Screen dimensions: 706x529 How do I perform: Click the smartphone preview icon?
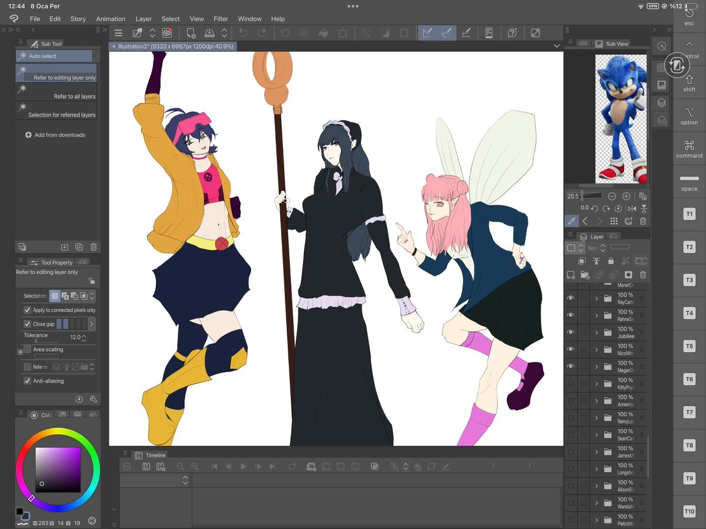(488, 34)
